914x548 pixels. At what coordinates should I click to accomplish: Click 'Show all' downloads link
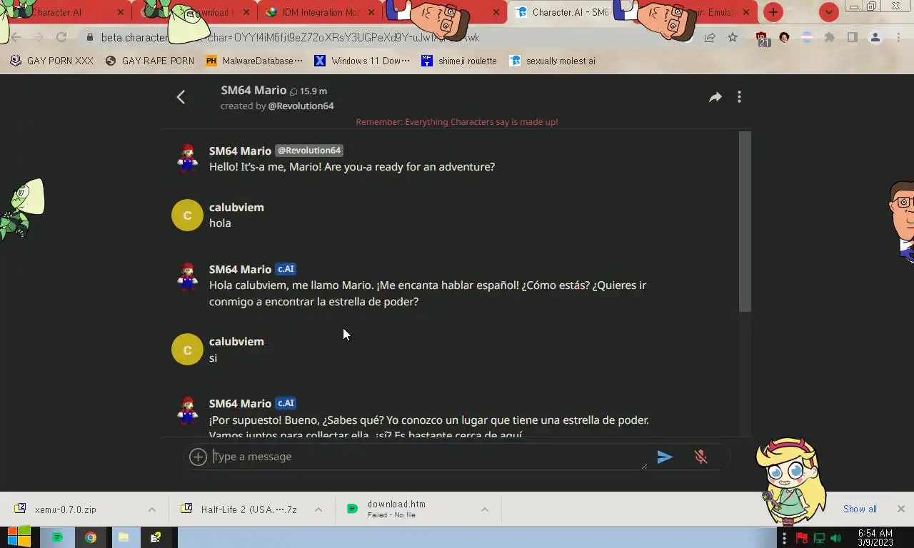tap(860, 509)
